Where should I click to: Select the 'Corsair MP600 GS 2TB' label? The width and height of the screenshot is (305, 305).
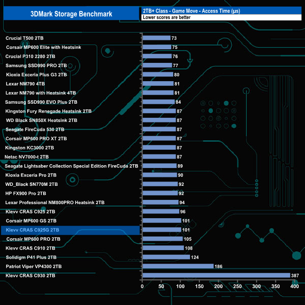pyautogui.click(x=31, y=221)
